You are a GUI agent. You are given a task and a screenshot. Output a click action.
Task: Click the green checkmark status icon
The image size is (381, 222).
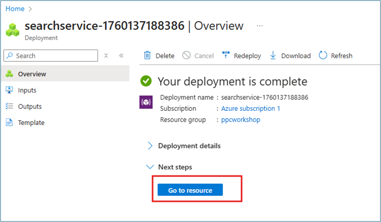[146, 81]
